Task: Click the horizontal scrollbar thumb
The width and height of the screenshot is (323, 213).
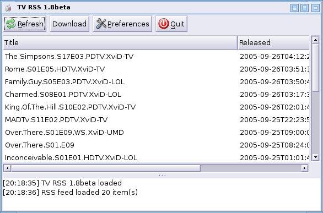Action: pyautogui.click(x=106, y=168)
